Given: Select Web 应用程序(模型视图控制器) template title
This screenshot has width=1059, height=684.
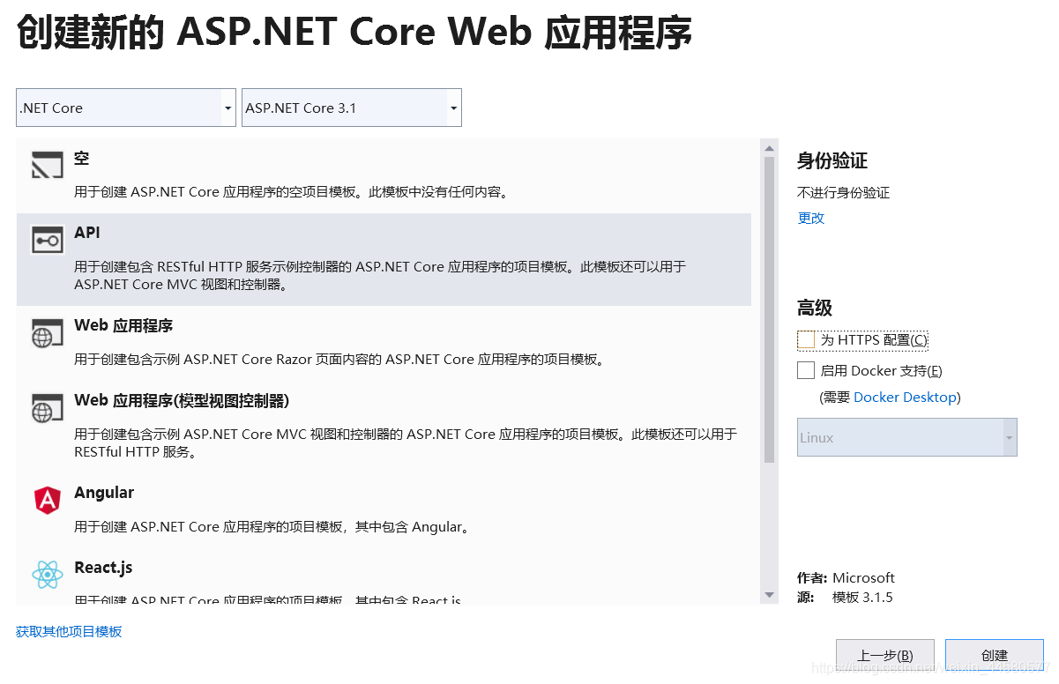Looking at the screenshot, I should tap(182, 400).
